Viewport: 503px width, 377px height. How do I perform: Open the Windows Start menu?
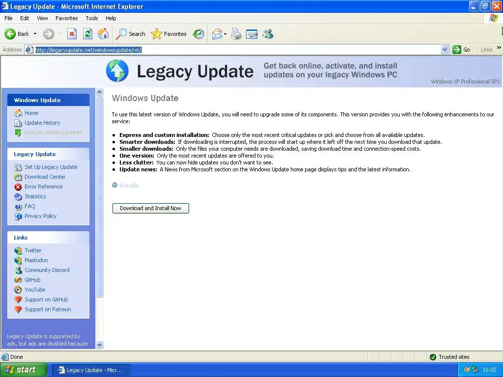tap(24, 370)
